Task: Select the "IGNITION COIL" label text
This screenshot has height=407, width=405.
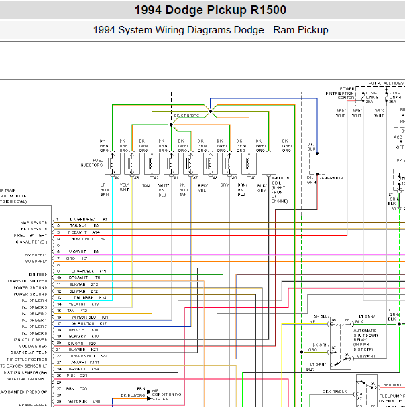Action: (x=280, y=180)
